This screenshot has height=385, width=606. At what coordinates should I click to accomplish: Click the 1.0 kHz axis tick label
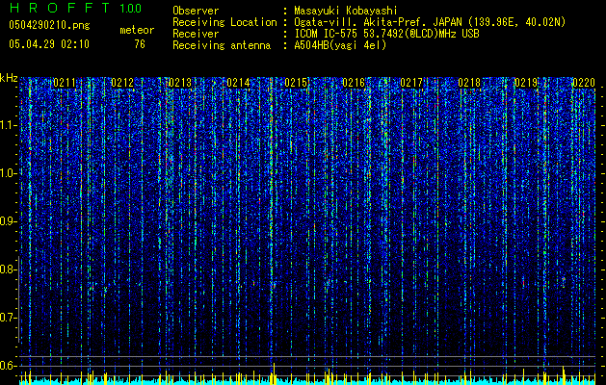9,173
